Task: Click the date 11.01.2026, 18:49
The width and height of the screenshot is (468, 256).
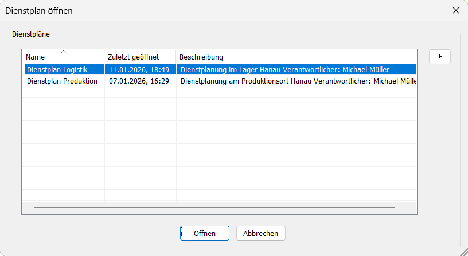Action: click(139, 69)
